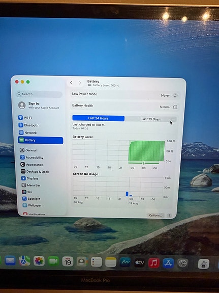Launch Music app from the Dock

click(154, 263)
